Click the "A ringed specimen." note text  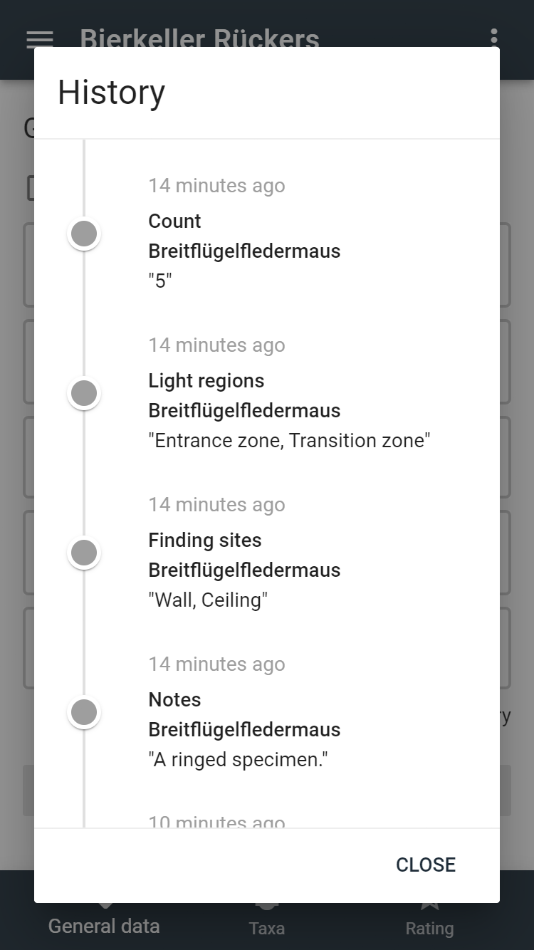click(x=238, y=759)
